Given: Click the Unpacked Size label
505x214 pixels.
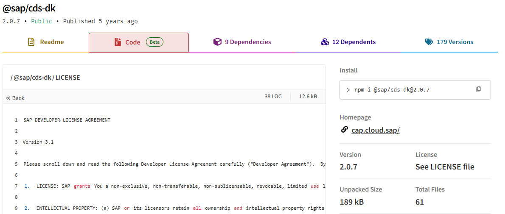Looking at the screenshot, I should (x=361, y=189).
